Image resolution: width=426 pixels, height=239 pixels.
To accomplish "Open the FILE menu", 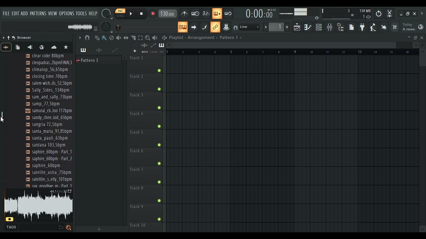I will (x=6, y=14).
